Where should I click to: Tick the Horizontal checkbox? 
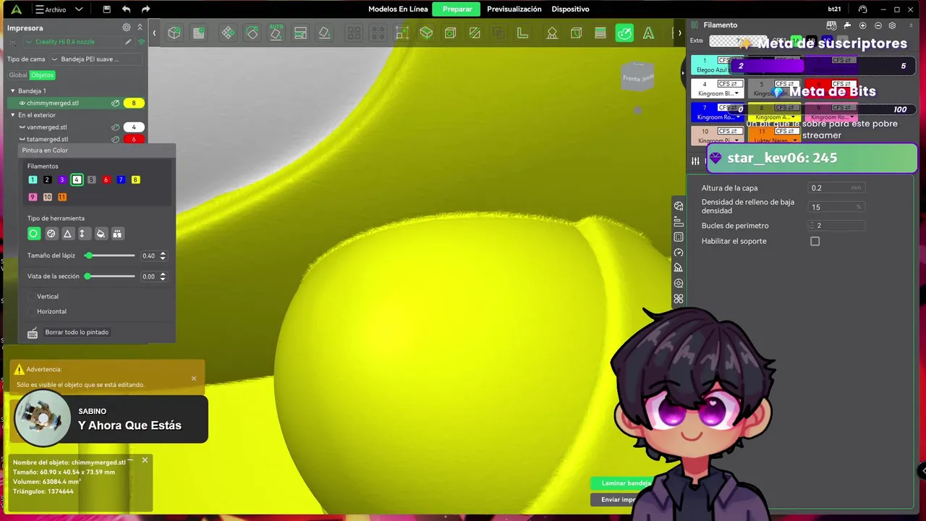pyautogui.click(x=31, y=312)
